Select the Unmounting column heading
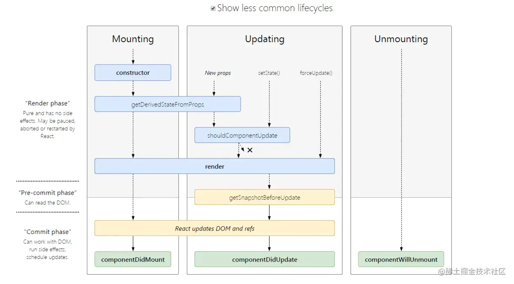This screenshot has width=514, height=284. pos(401,39)
